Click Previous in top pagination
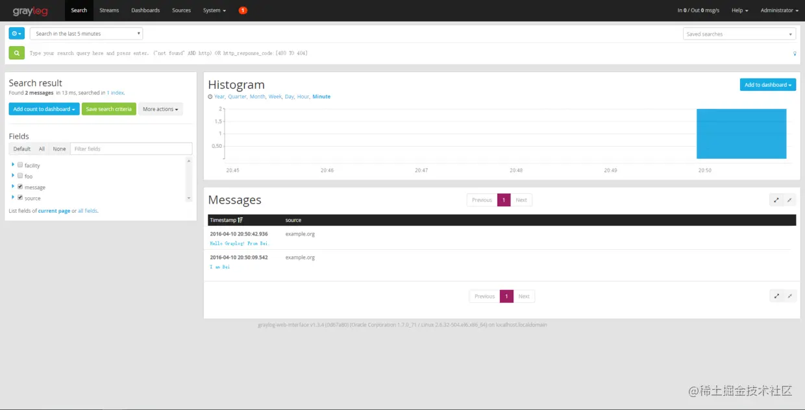Screen dimensions: 805x410 (x=482, y=200)
